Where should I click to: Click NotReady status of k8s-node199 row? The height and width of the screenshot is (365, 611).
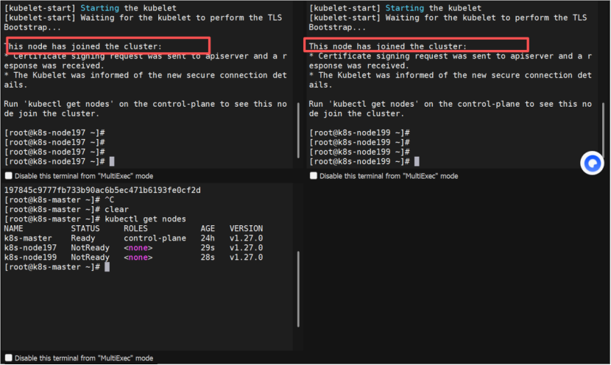point(90,257)
